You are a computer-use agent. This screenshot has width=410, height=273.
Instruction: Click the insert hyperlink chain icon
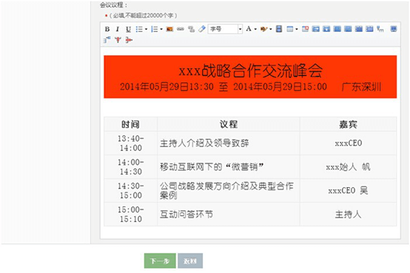[181, 29]
